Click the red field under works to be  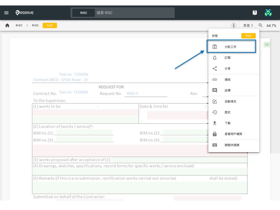click(x=85, y=113)
